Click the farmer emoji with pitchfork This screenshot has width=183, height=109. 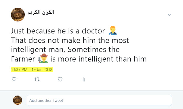(x=43, y=58)
